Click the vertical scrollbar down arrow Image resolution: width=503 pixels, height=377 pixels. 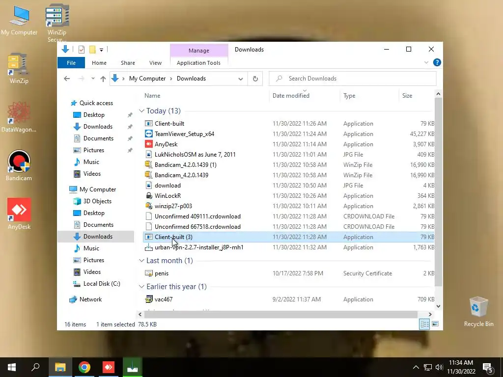(x=438, y=306)
